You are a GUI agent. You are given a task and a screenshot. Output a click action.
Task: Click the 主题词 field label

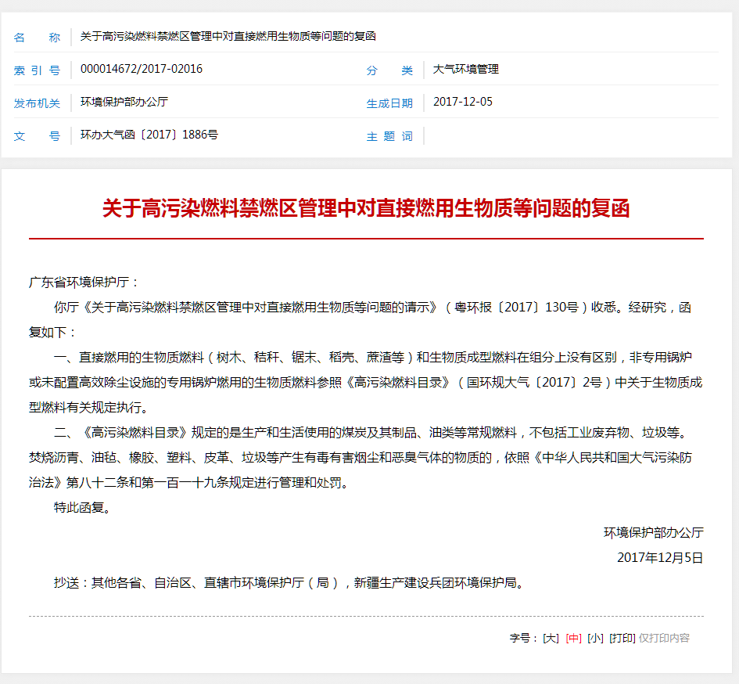click(x=388, y=135)
